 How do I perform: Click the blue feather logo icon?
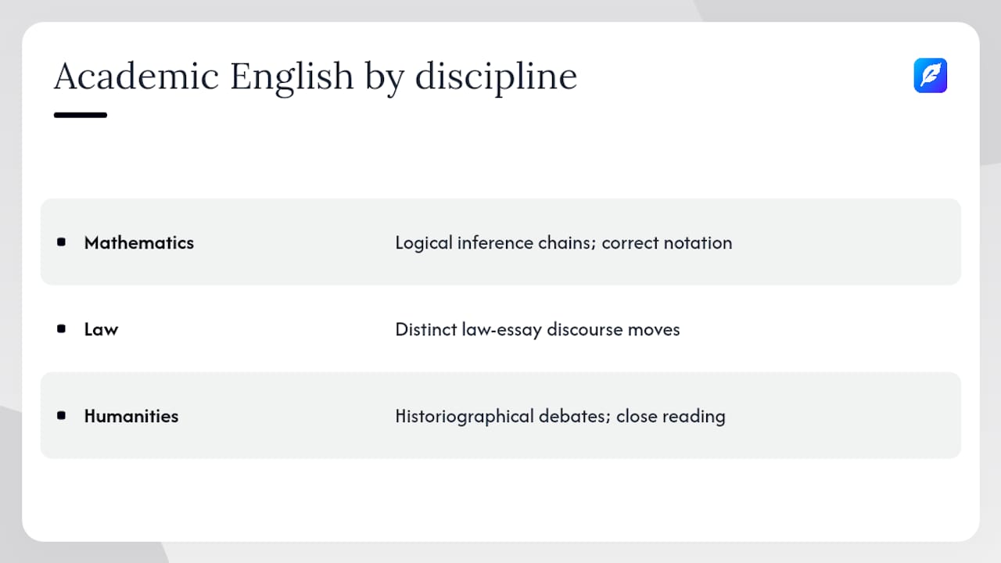(x=931, y=76)
